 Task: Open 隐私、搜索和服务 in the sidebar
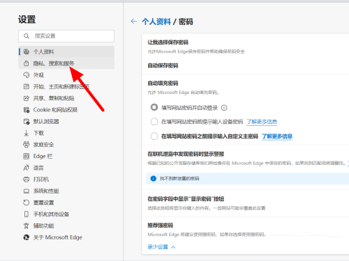click(66, 63)
